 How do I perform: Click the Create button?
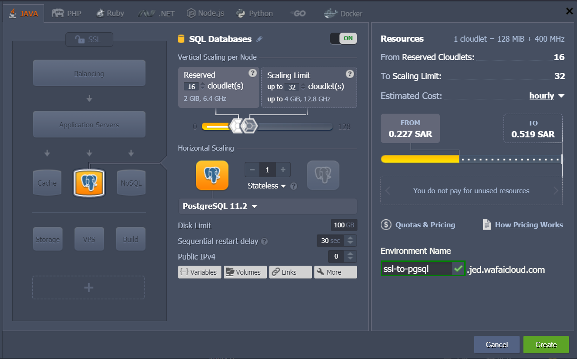546,344
